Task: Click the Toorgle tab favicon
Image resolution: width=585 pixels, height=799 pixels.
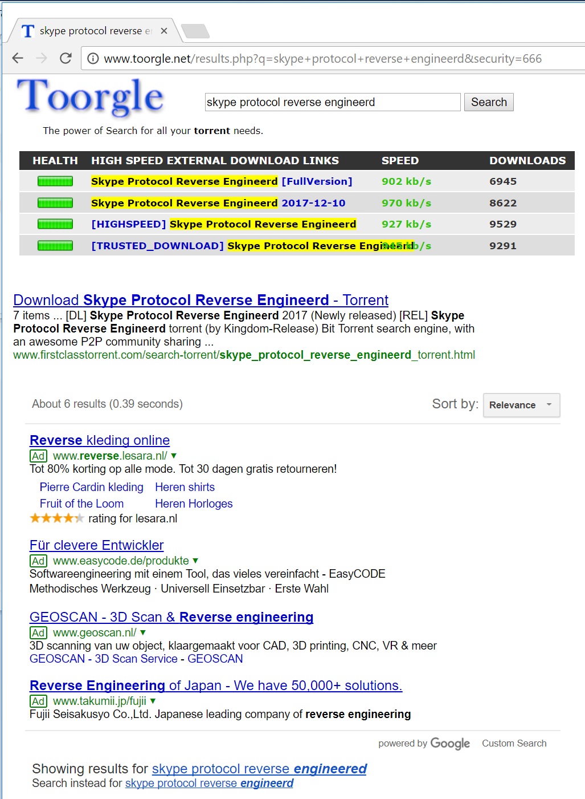Action: click(28, 31)
